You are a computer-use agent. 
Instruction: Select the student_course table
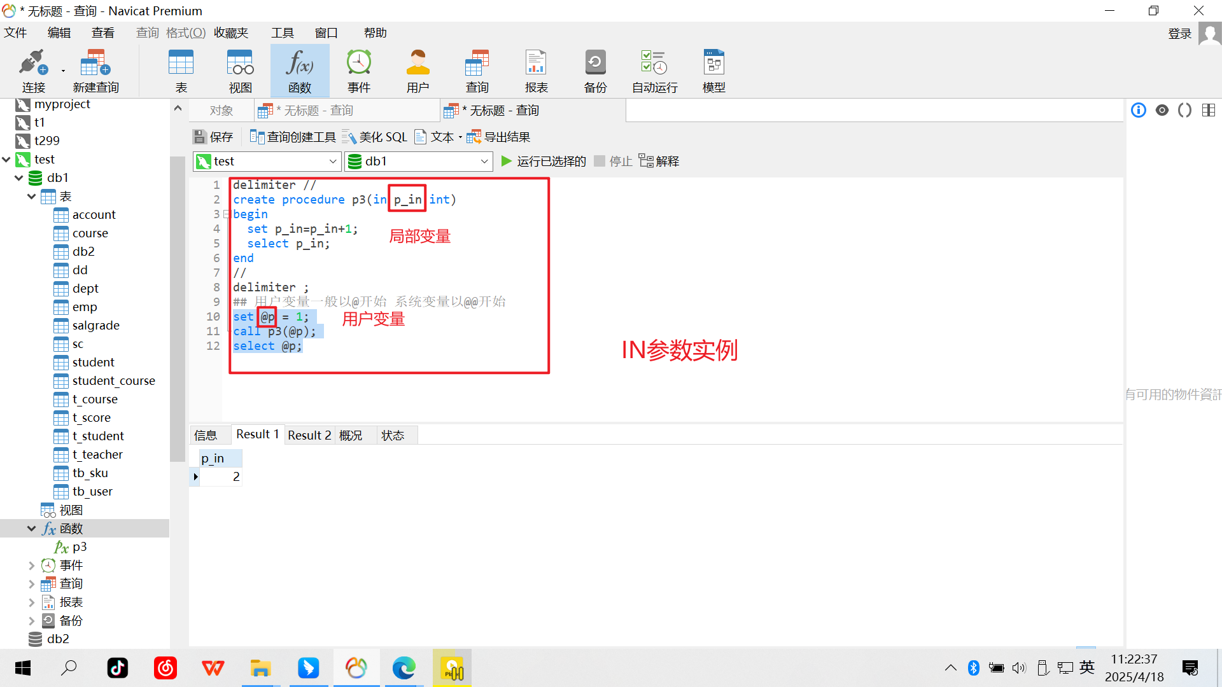(x=113, y=381)
